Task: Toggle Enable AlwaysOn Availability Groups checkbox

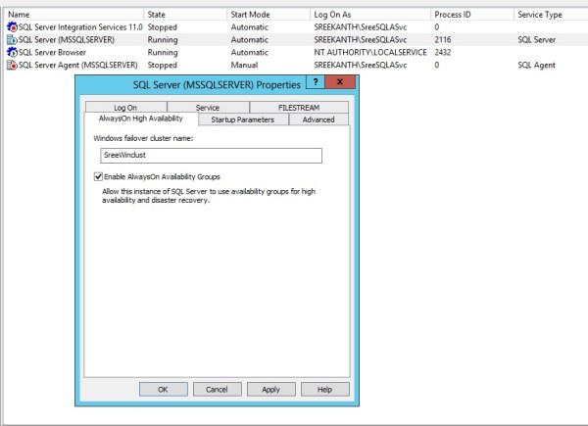Action: (x=98, y=176)
